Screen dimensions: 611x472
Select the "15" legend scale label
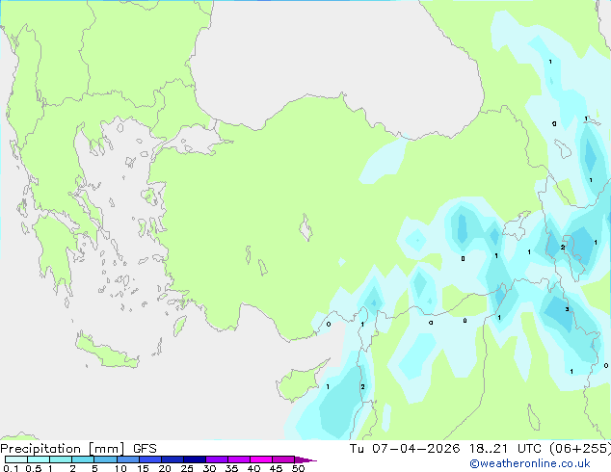click(143, 468)
